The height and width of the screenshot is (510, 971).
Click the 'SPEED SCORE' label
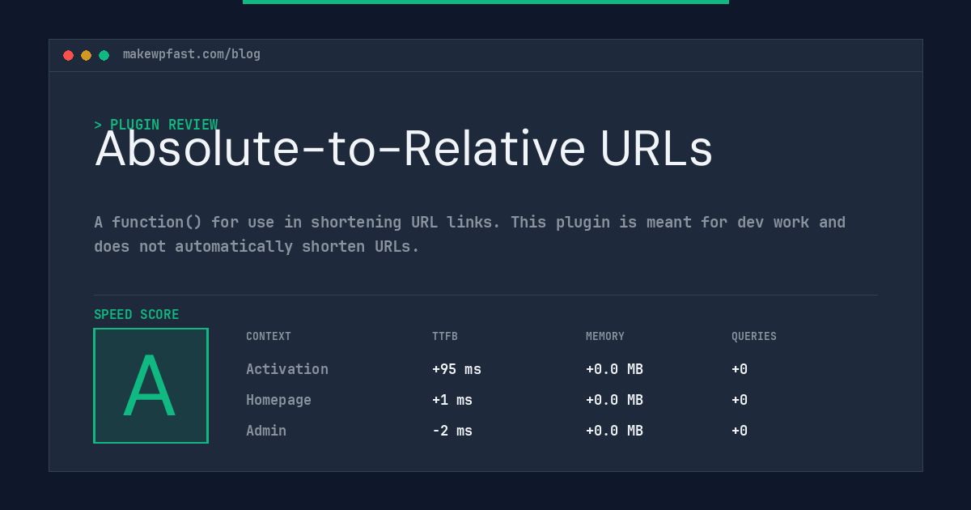pyautogui.click(x=137, y=315)
